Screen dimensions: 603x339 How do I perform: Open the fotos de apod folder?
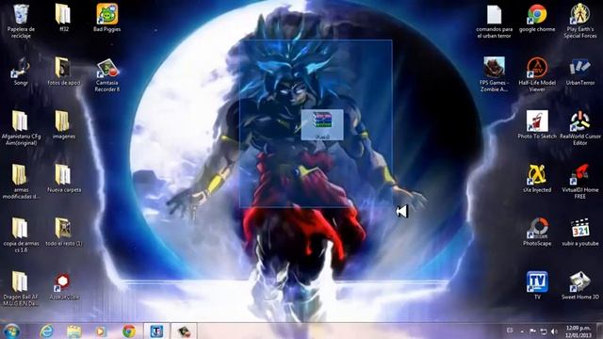coord(63,72)
